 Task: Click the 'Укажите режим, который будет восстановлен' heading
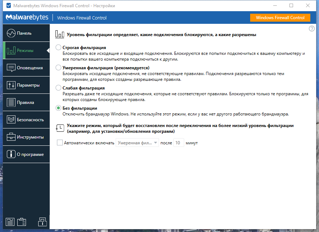(x=180, y=128)
